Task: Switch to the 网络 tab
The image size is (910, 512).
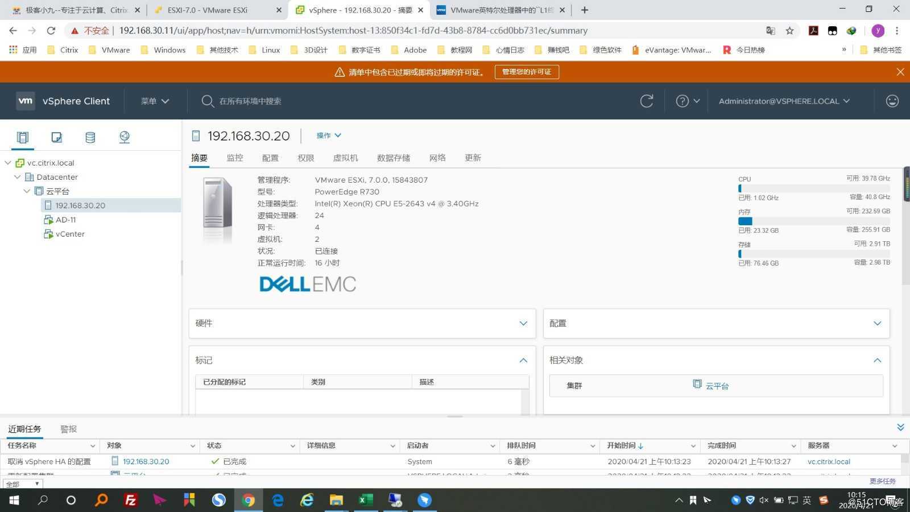Action: point(437,158)
